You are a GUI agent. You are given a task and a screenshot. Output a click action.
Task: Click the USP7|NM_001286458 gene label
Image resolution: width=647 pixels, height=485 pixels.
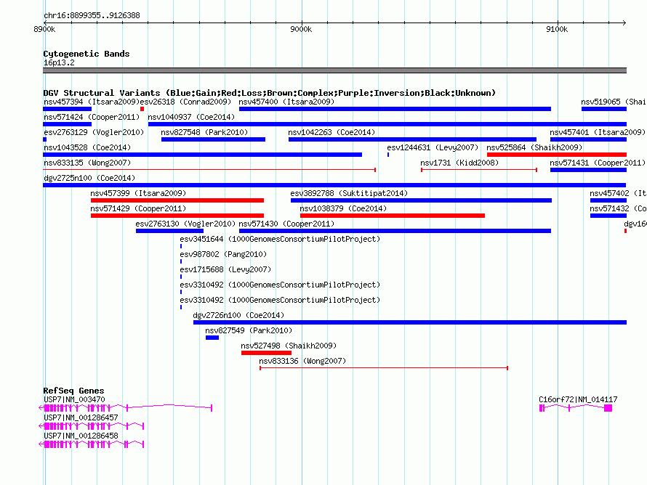[x=81, y=436]
